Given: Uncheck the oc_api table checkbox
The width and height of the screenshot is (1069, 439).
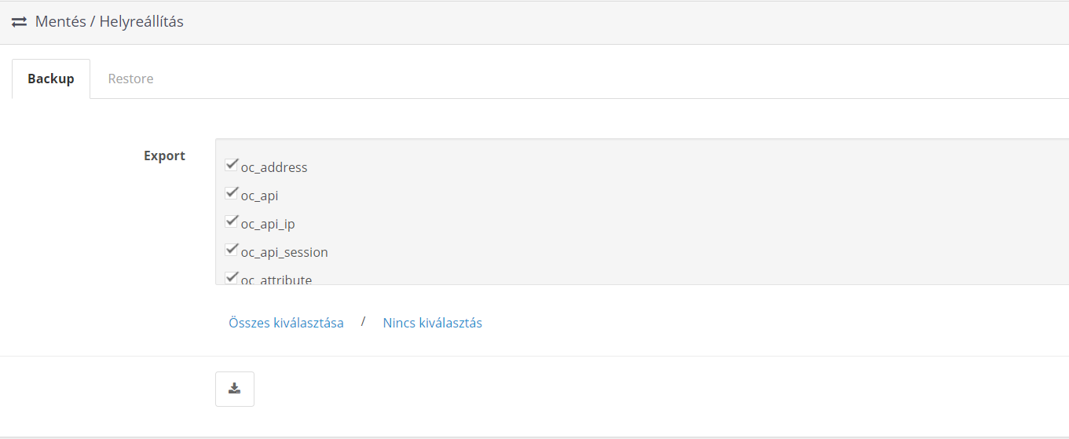Looking at the screenshot, I should (232, 193).
